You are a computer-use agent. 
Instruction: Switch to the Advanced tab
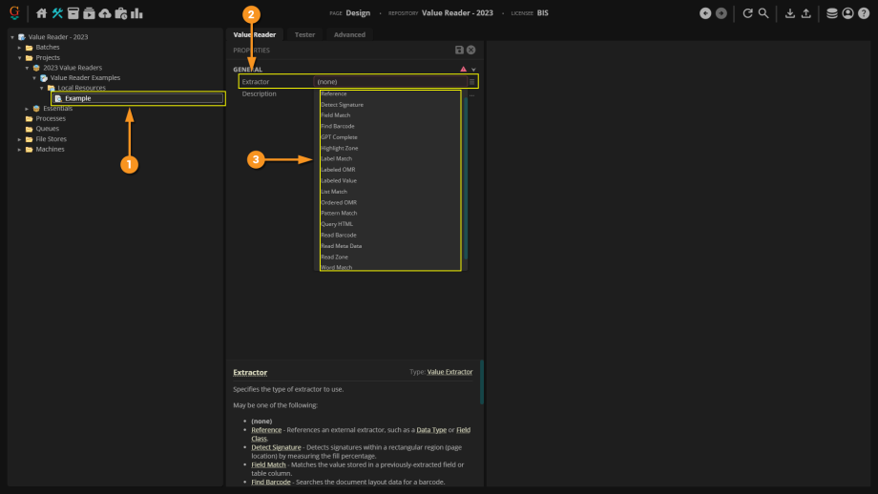click(348, 34)
